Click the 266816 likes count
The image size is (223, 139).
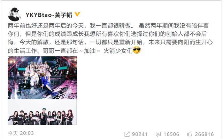[x=205, y=134]
